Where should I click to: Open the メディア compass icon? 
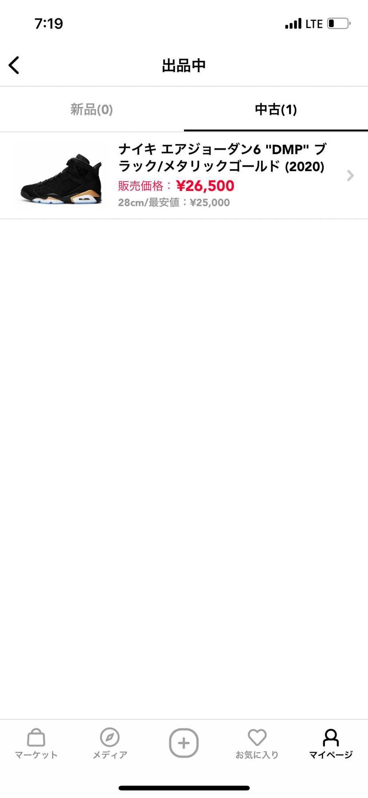click(110, 738)
